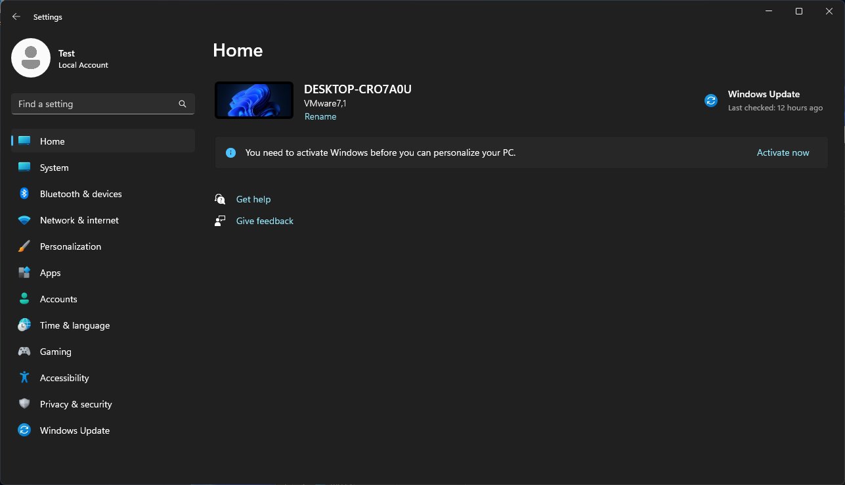
Task: Click the Personalization paintbrush icon
Action: 24,246
